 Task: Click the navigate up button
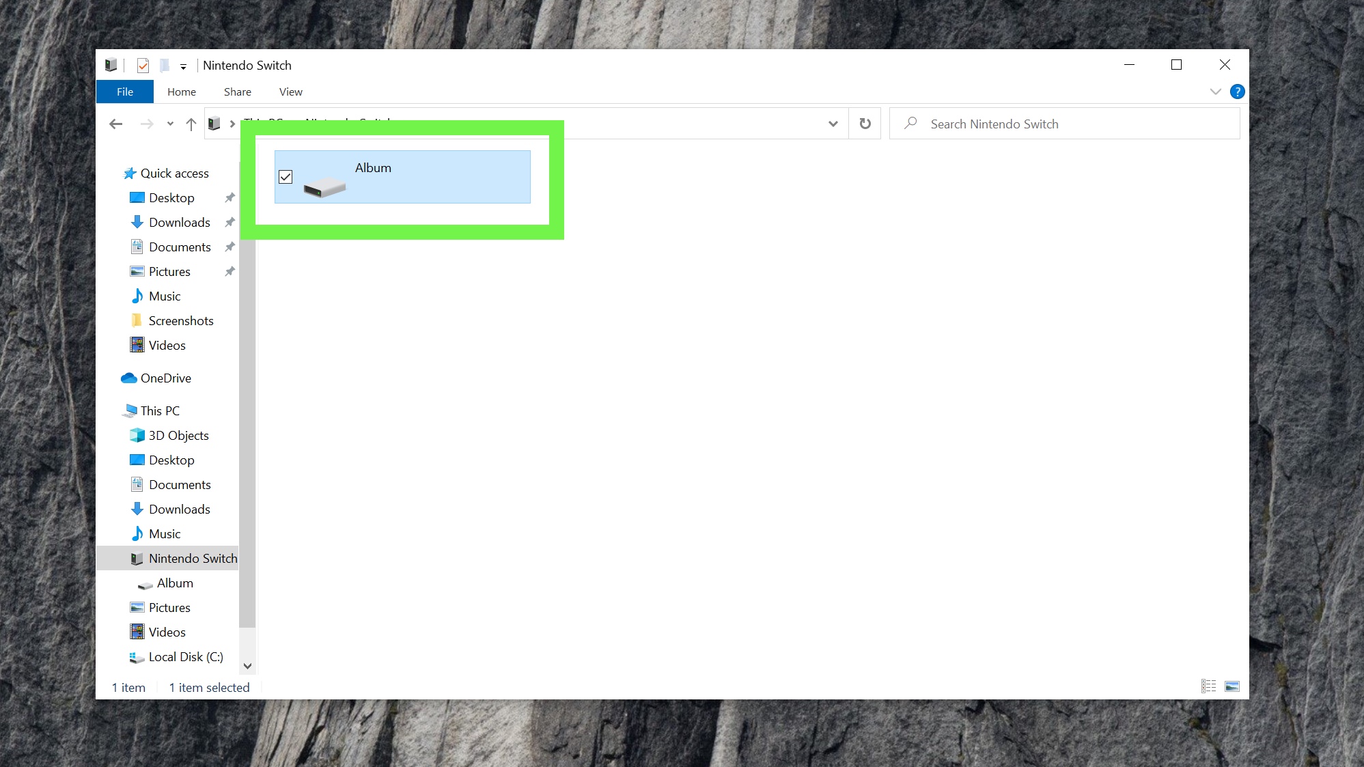[191, 124]
